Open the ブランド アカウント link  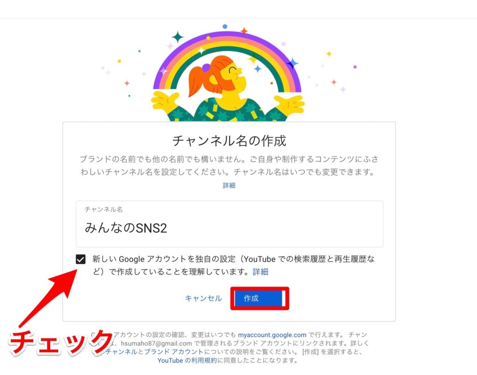point(174,352)
